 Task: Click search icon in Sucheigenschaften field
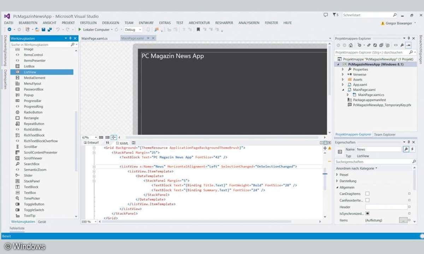(414, 162)
